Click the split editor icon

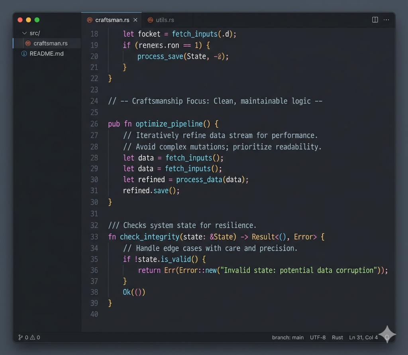(375, 20)
